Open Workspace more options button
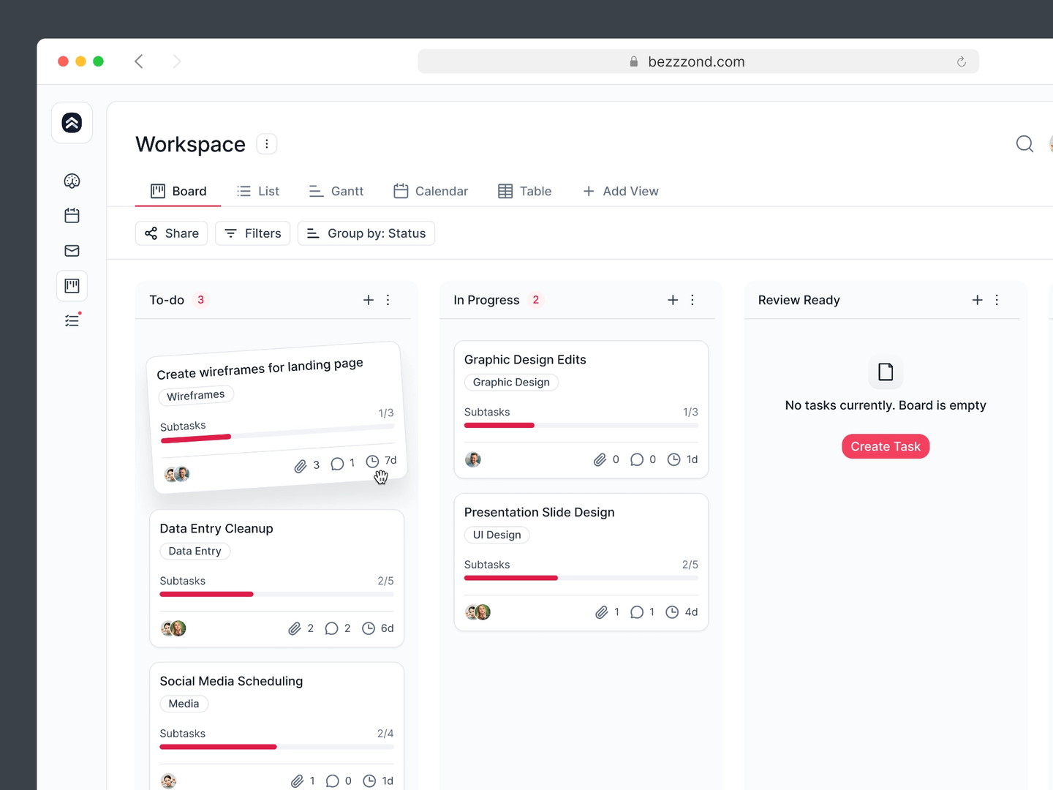The image size is (1053, 790). [x=267, y=144]
